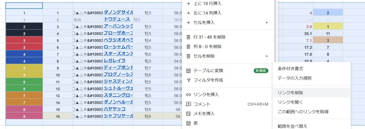Select horse number cell 16

pos(58,116)
